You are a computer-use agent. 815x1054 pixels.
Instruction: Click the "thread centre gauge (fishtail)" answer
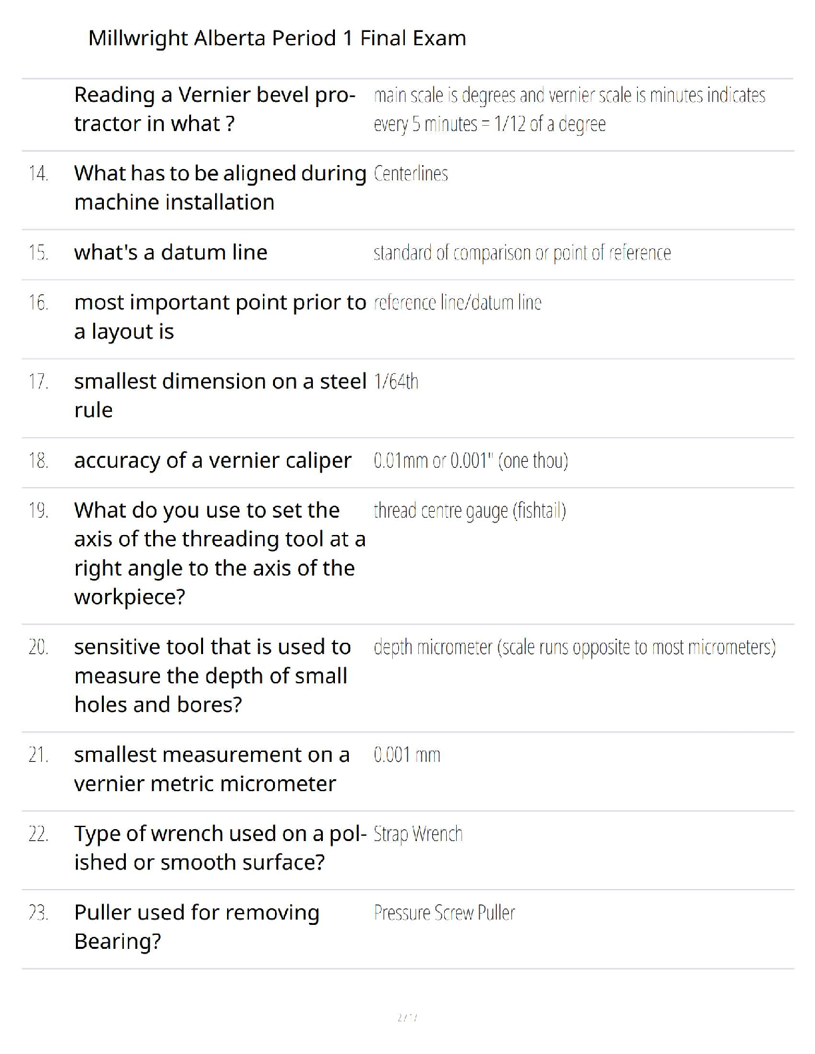(x=469, y=510)
